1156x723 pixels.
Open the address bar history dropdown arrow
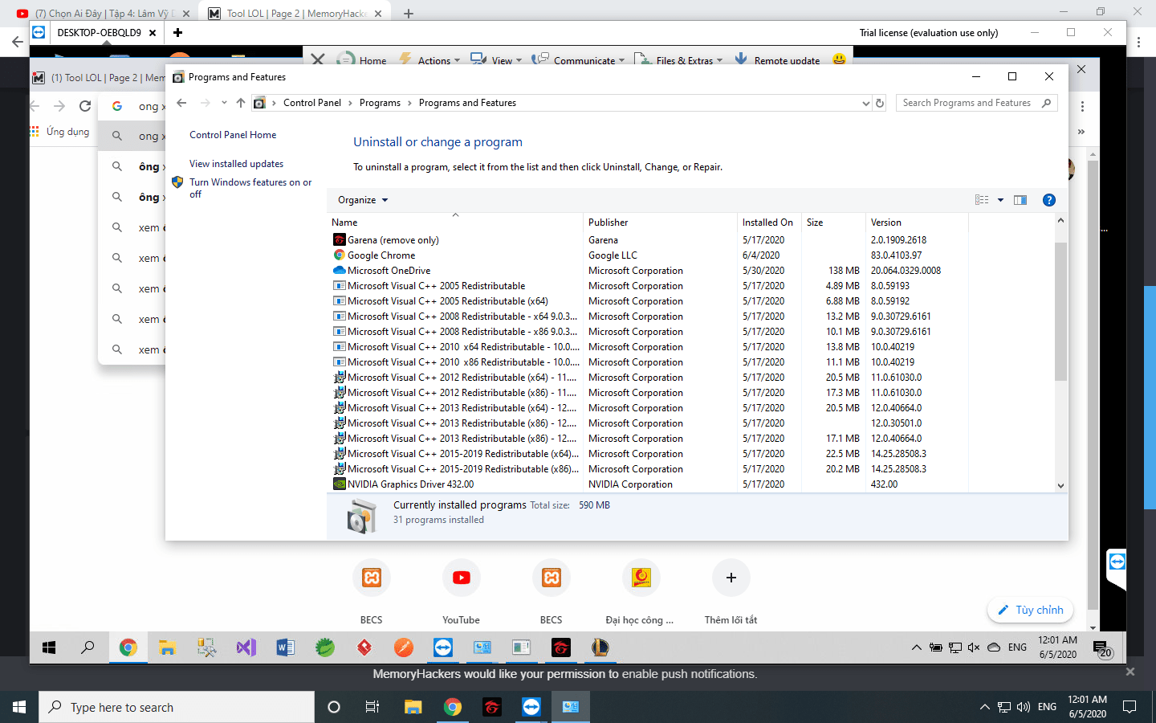coord(865,103)
